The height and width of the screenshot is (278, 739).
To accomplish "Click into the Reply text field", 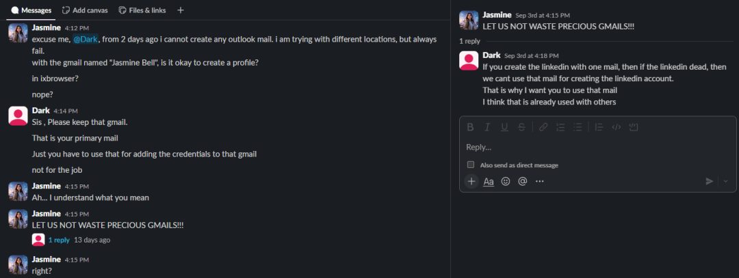I will (597, 148).
